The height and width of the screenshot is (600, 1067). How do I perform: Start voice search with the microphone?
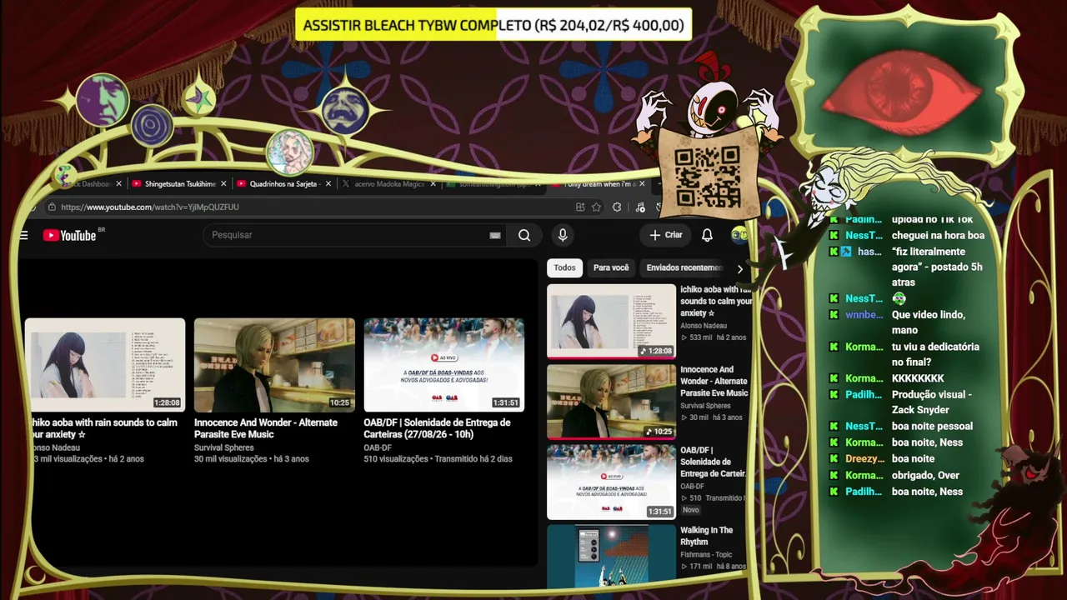point(563,235)
